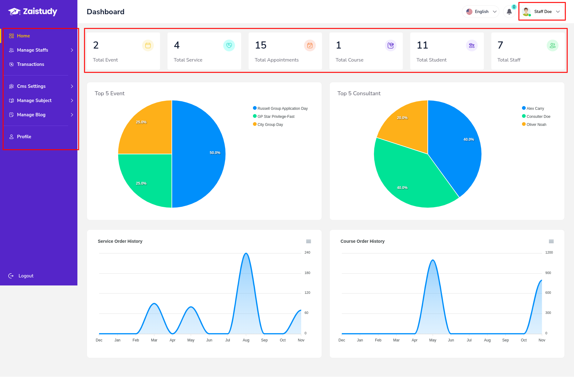Image resolution: width=574 pixels, height=377 pixels.
Task: Toggle Consulter Doe legend entry
Action: pos(536,117)
